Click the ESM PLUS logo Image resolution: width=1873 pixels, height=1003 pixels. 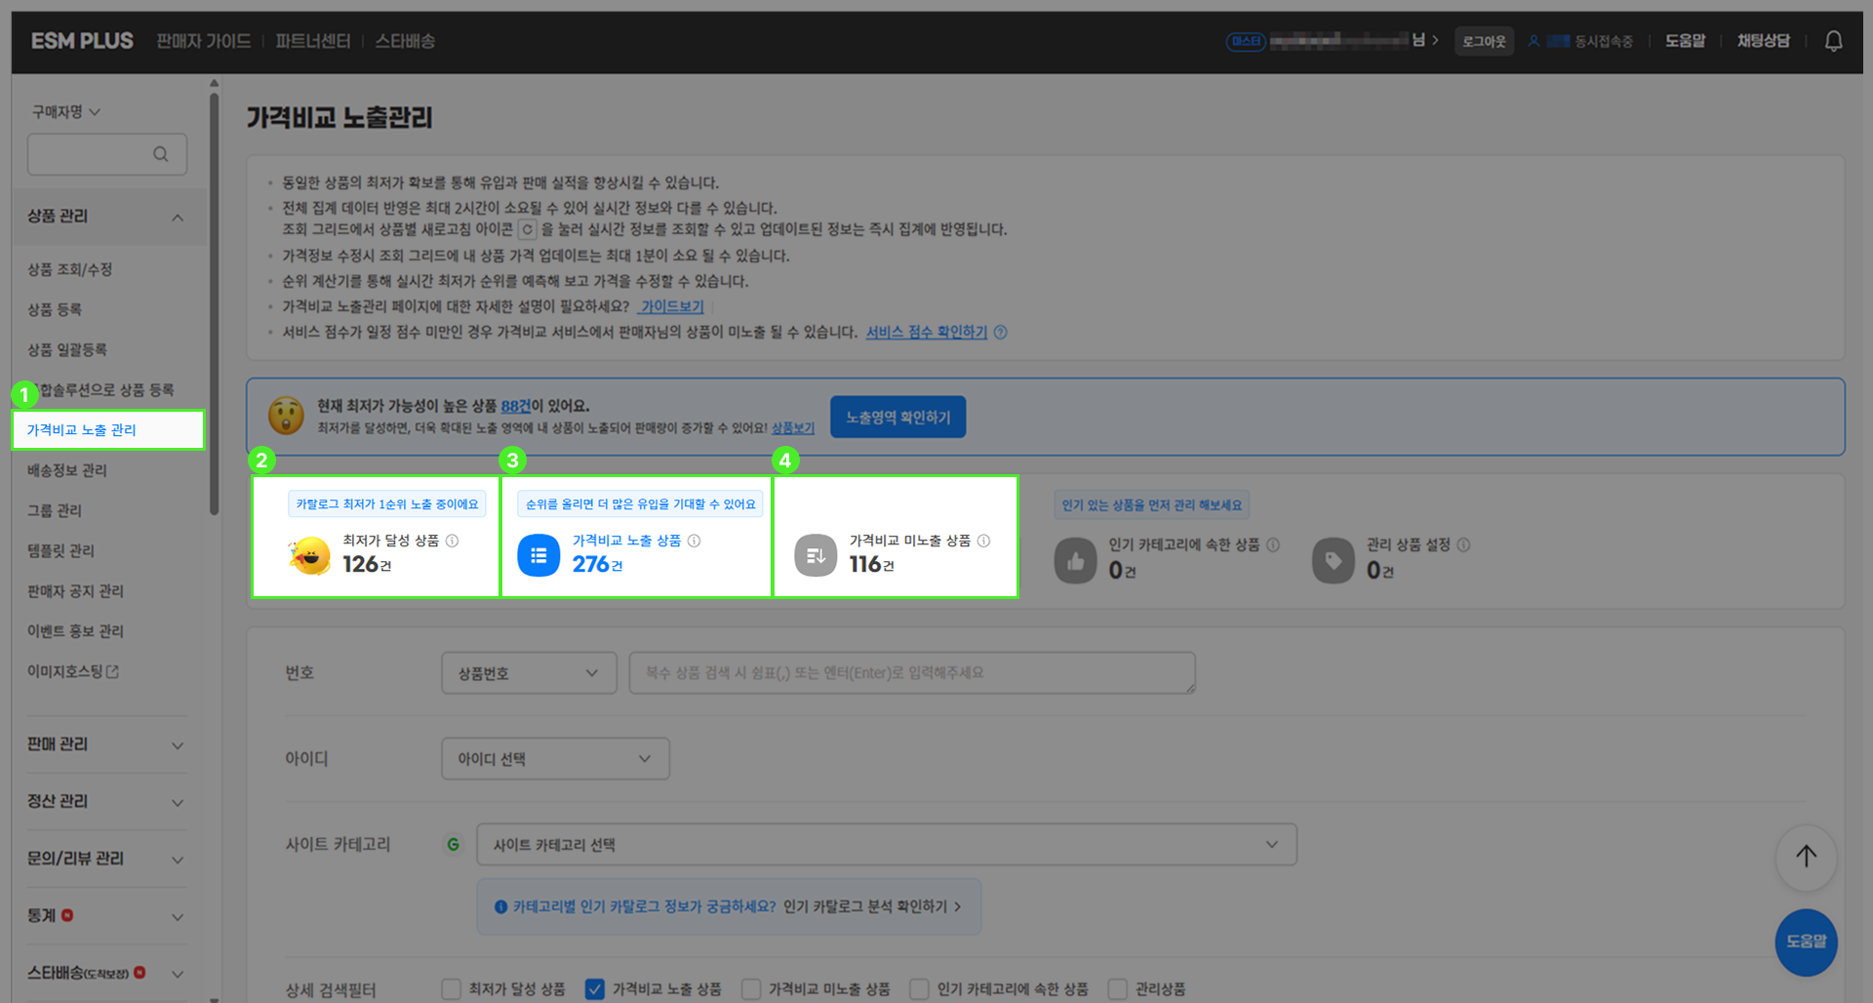(82, 41)
